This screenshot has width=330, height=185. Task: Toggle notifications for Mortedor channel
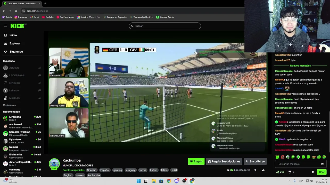pos(39,98)
